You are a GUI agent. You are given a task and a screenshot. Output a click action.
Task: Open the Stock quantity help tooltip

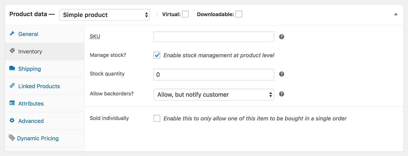pyautogui.click(x=281, y=74)
